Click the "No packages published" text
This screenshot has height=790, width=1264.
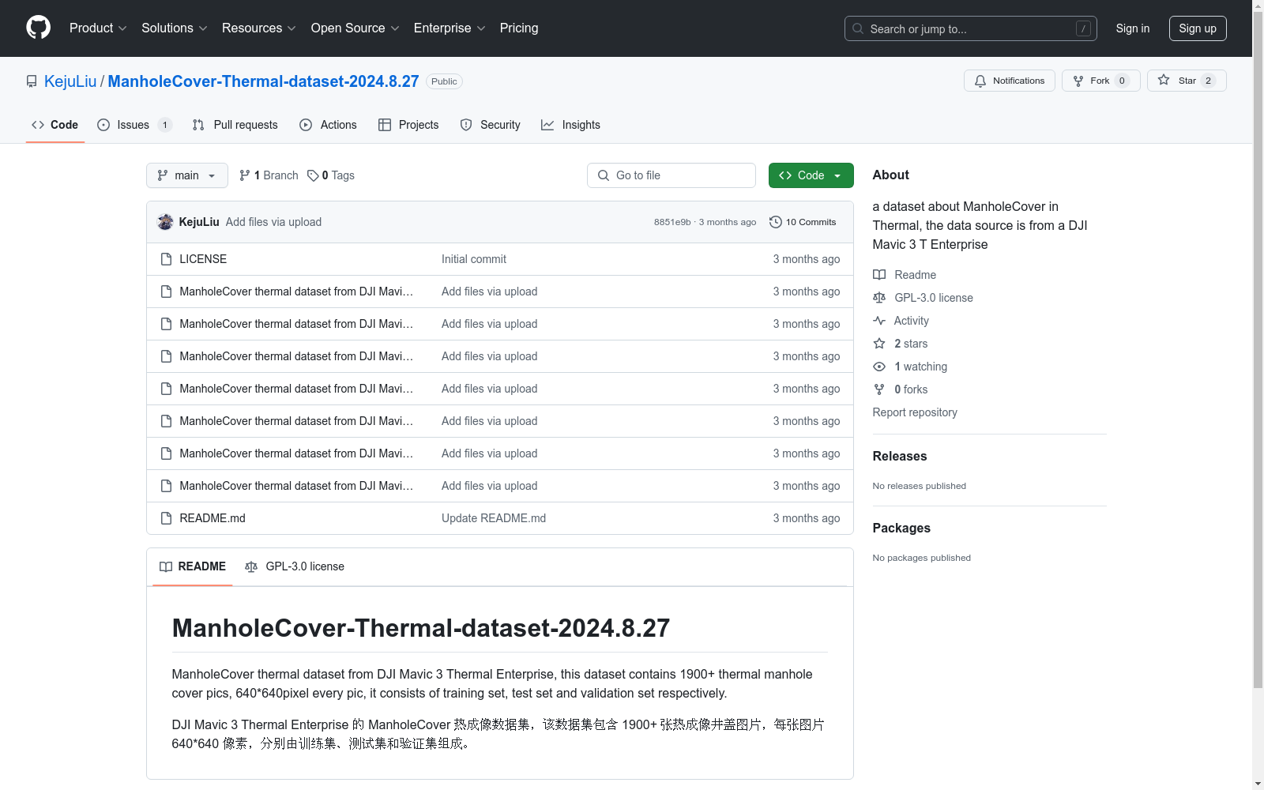click(922, 558)
